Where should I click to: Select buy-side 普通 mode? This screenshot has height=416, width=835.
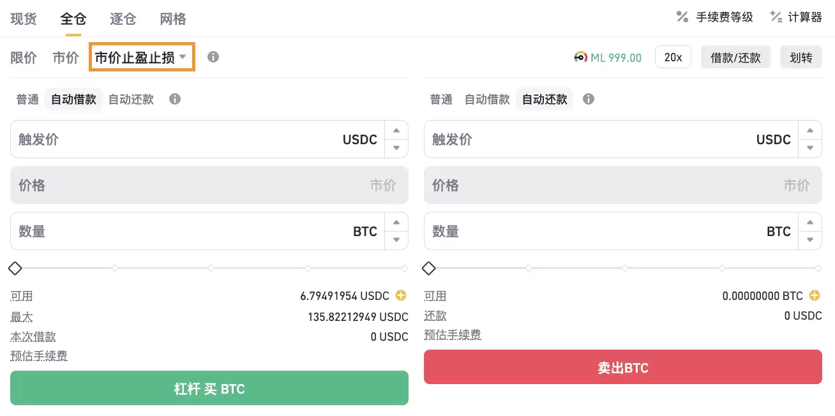pos(27,100)
